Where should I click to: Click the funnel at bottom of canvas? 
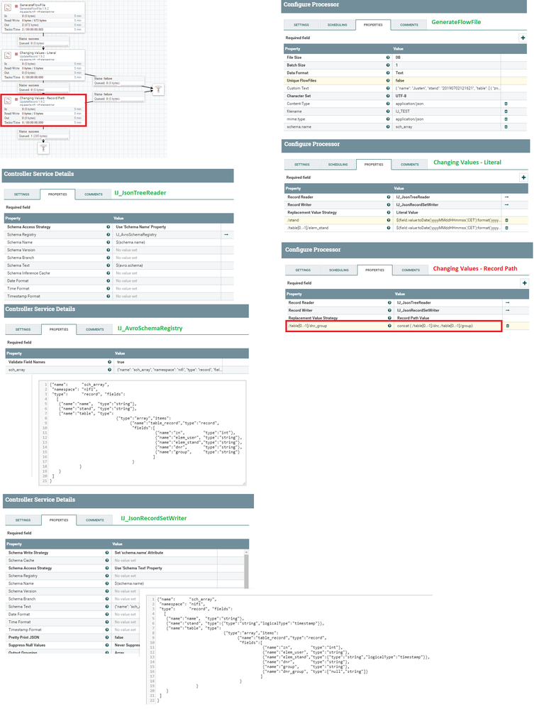[x=43, y=148]
